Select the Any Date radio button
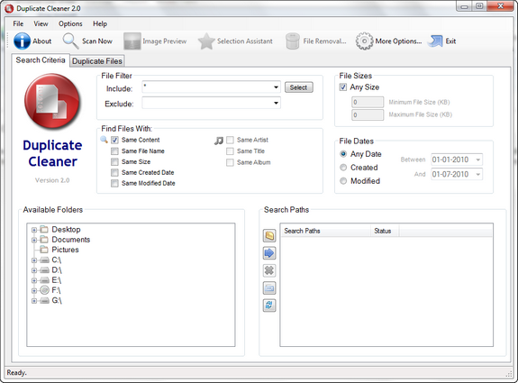This screenshot has height=383, width=518. (343, 154)
